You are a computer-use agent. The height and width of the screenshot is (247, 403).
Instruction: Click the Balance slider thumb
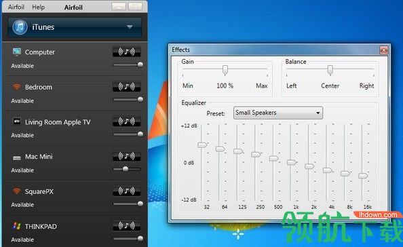[x=330, y=70]
